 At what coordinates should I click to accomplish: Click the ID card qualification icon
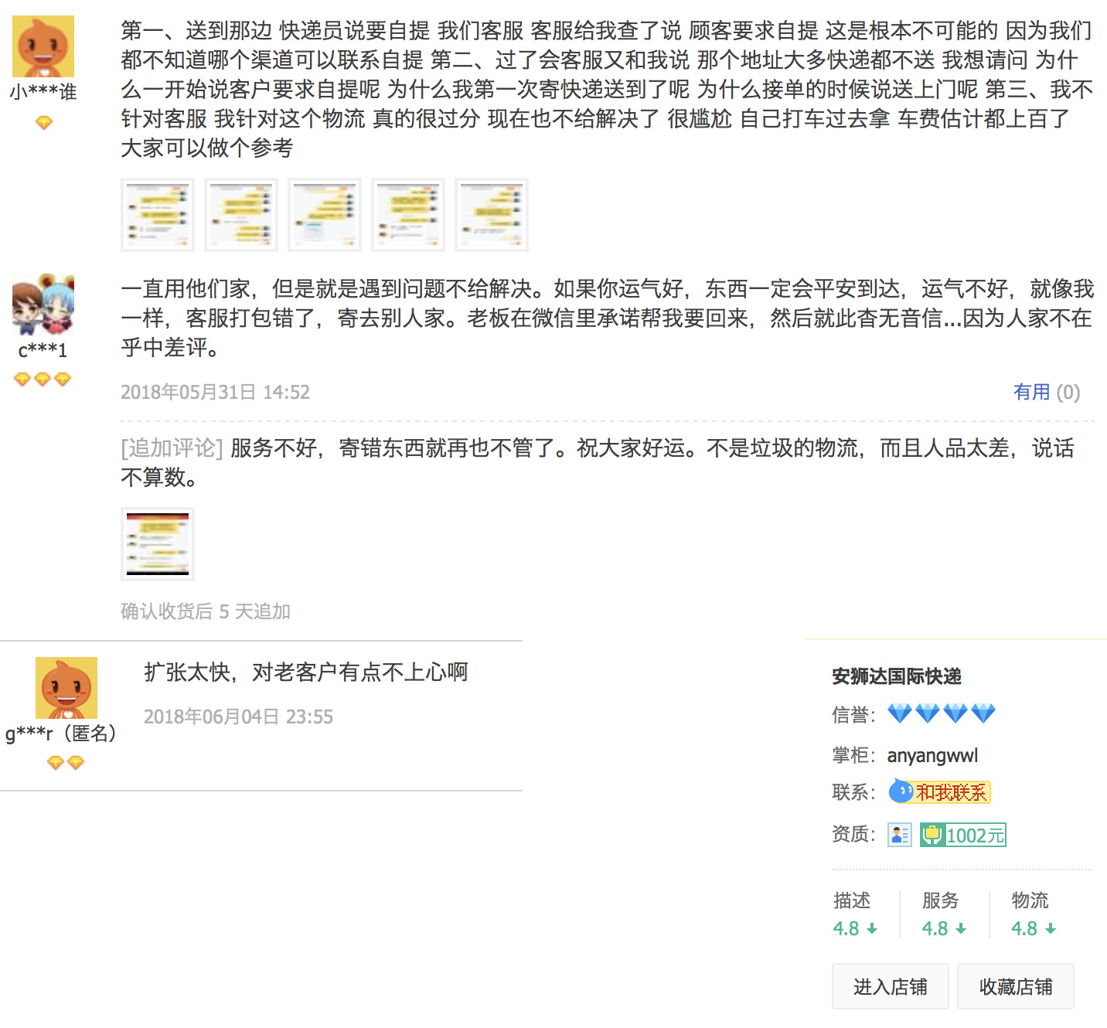click(x=900, y=835)
